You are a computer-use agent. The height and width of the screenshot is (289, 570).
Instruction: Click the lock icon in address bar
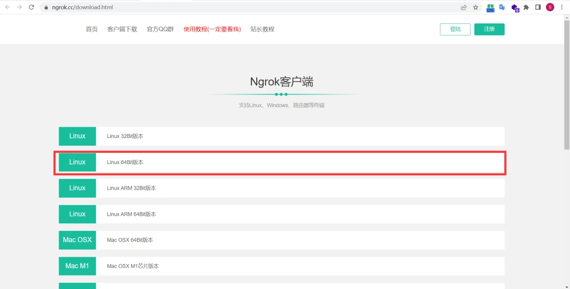(x=46, y=8)
